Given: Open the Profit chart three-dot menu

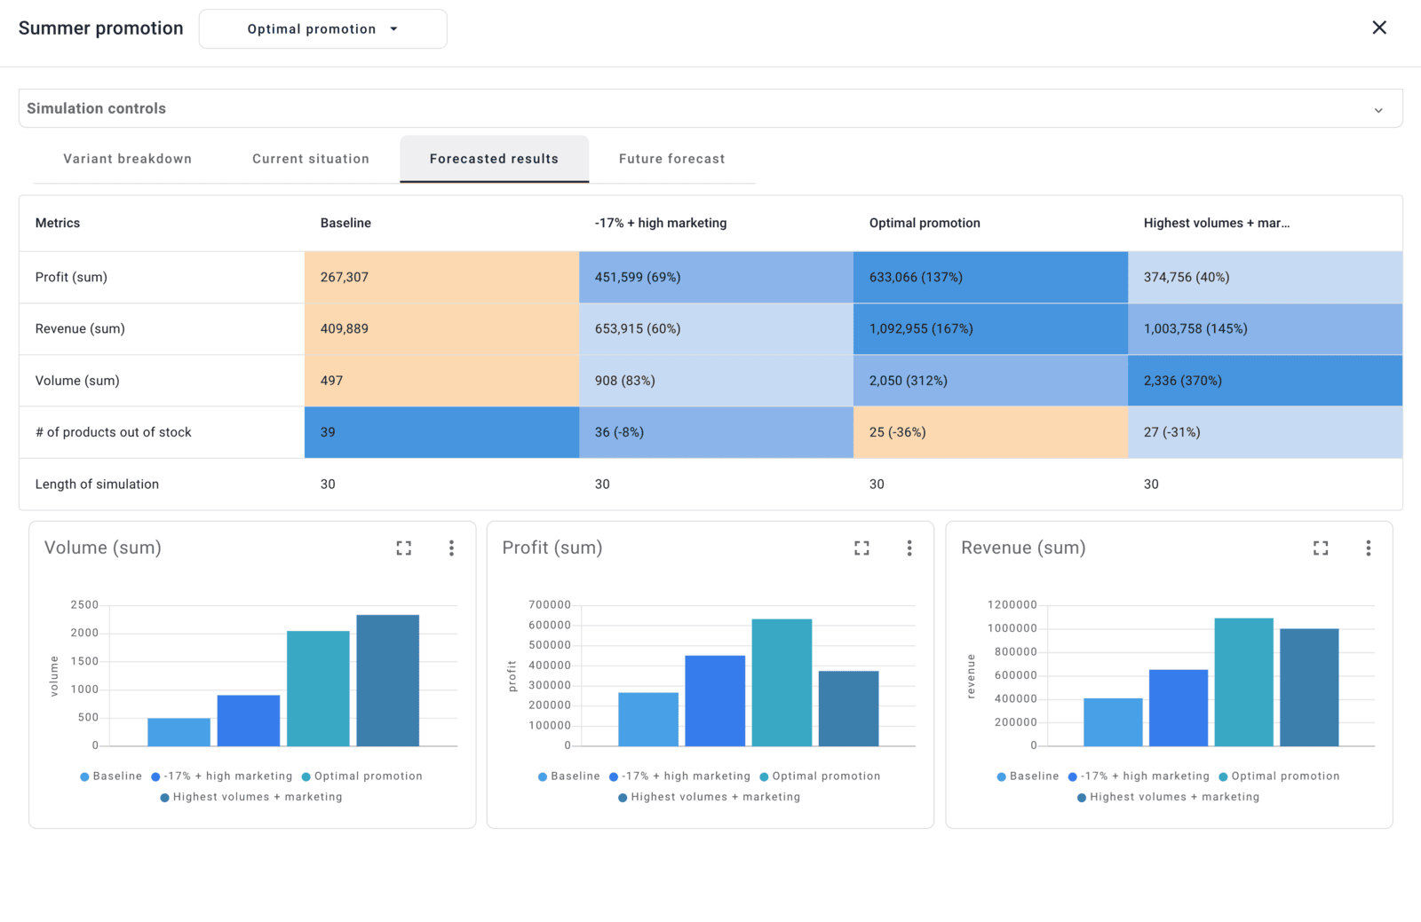Looking at the screenshot, I should click(x=909, y=548).
